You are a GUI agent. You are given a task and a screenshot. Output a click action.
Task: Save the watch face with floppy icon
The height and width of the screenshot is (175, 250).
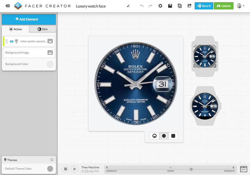click(x=170, y=6)
